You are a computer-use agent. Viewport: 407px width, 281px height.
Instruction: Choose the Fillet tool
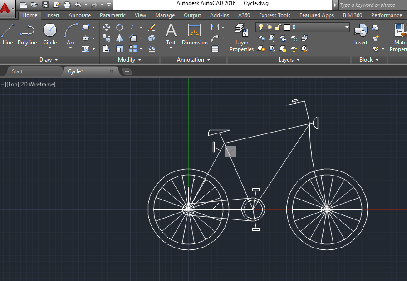tap(133, 38)
